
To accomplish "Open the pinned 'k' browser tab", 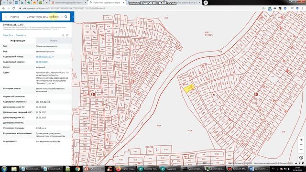I will [x=22, y=3].
